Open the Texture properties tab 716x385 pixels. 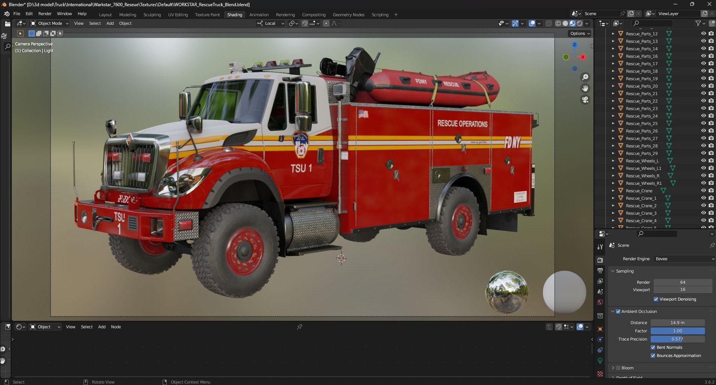click(600, 373)
